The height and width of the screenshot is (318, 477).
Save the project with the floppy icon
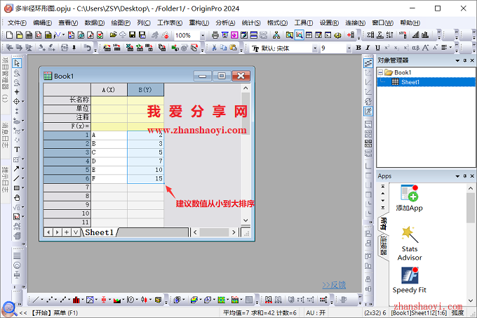(x=133, y=35)
